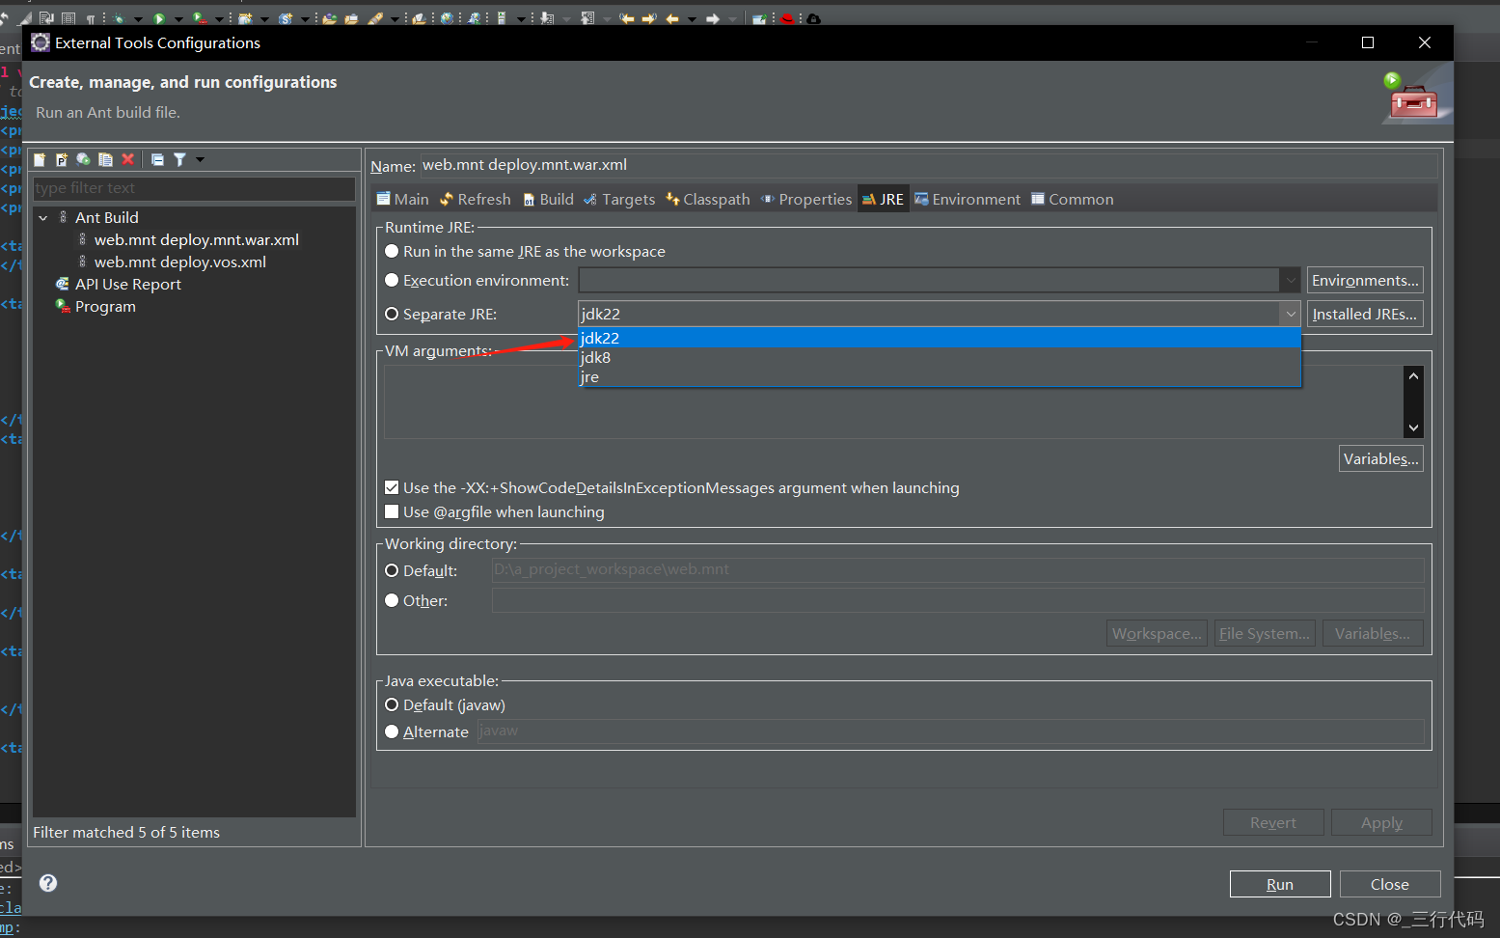This screenshot has width=1500, height=938.
Task: Click the Run button
Action: pyautogui.click(x=1280, y=884)
